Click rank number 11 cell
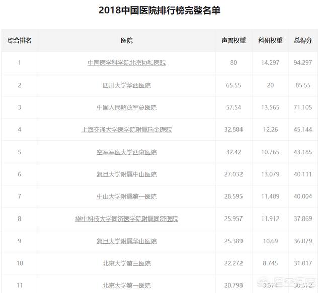 (x=20, y=284)
